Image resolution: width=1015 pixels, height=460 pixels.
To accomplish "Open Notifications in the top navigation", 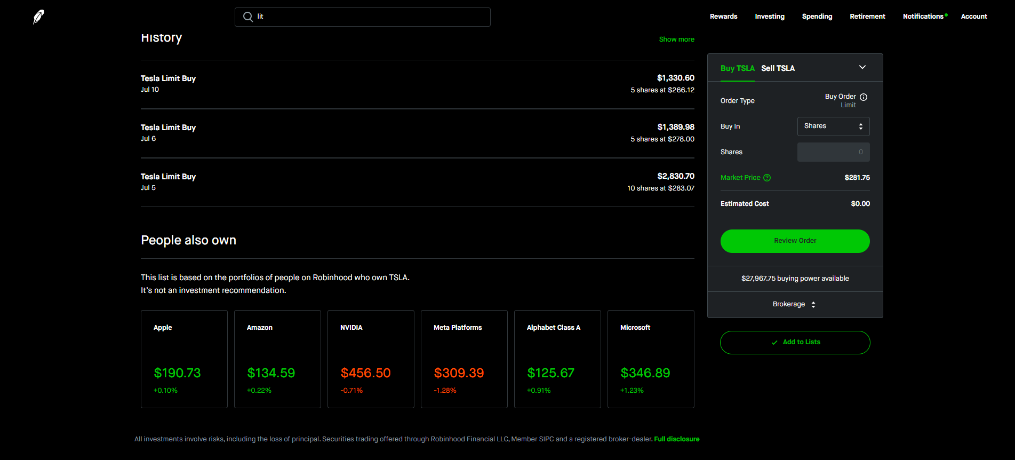I will coord(923,17).
